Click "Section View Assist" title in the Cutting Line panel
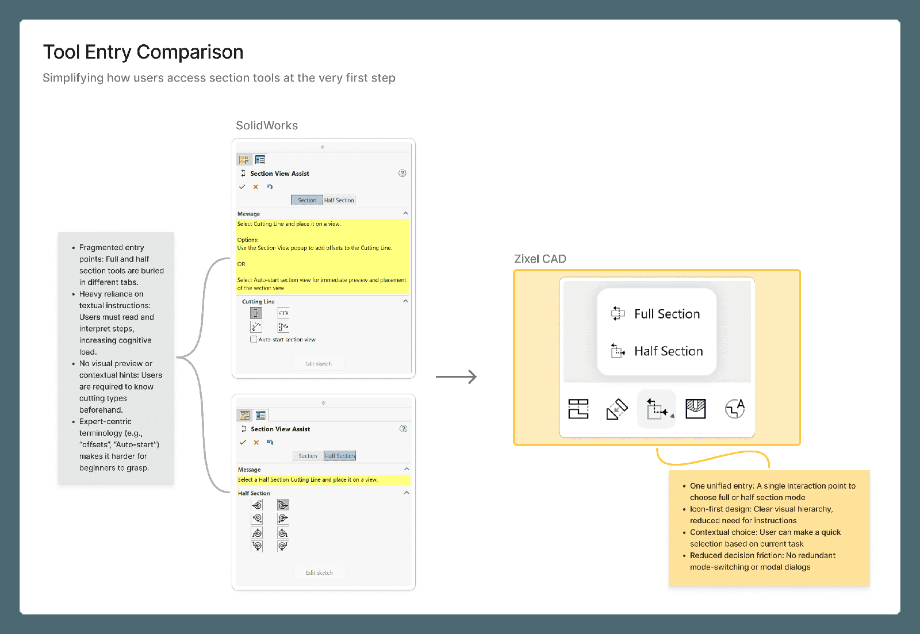 tap(279, 174)
